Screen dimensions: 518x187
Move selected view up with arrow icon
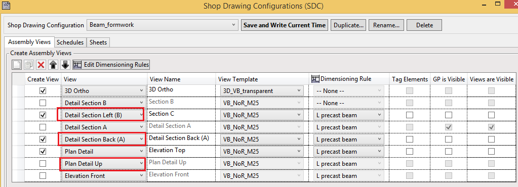53,65
